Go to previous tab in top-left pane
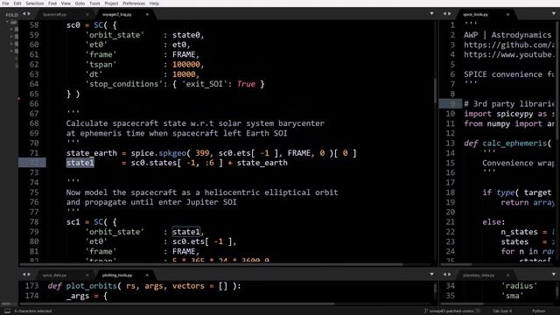Screen dimensions: 560x315 24,14
